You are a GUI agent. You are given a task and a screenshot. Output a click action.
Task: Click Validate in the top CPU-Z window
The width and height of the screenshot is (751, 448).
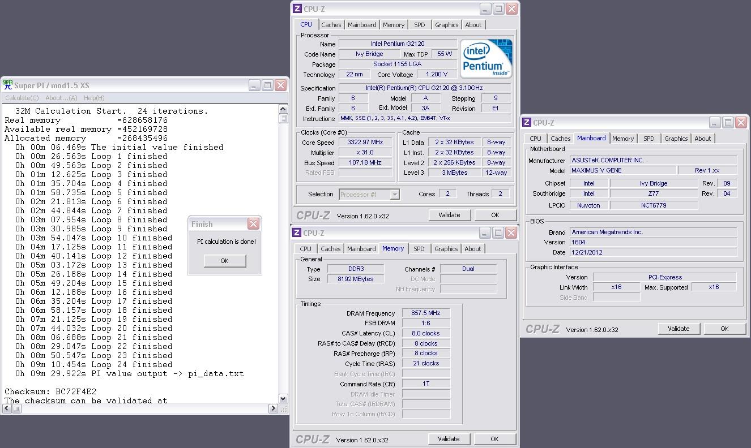pyautogui.click(x=449, y=215)
